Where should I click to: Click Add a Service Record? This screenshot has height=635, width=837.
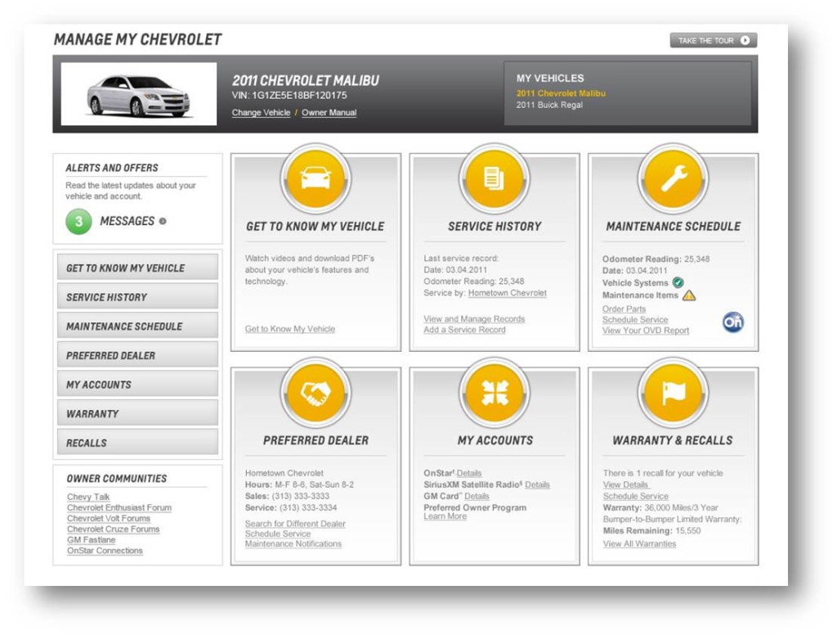pyautogui.click(x=464, y=330)
